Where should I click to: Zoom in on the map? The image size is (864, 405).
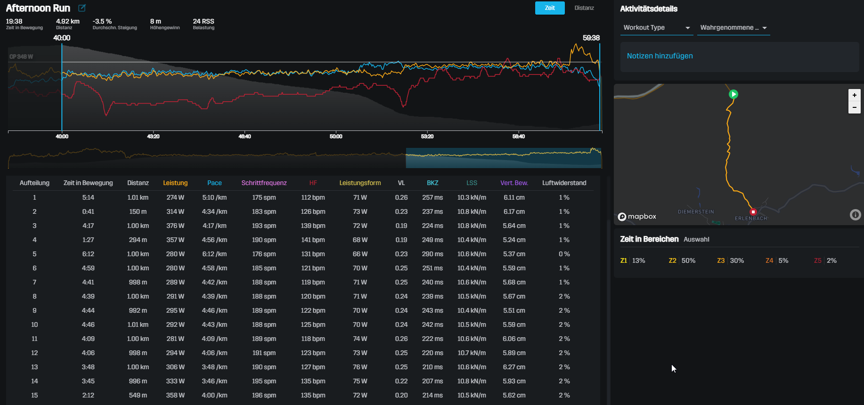[854, 95]
